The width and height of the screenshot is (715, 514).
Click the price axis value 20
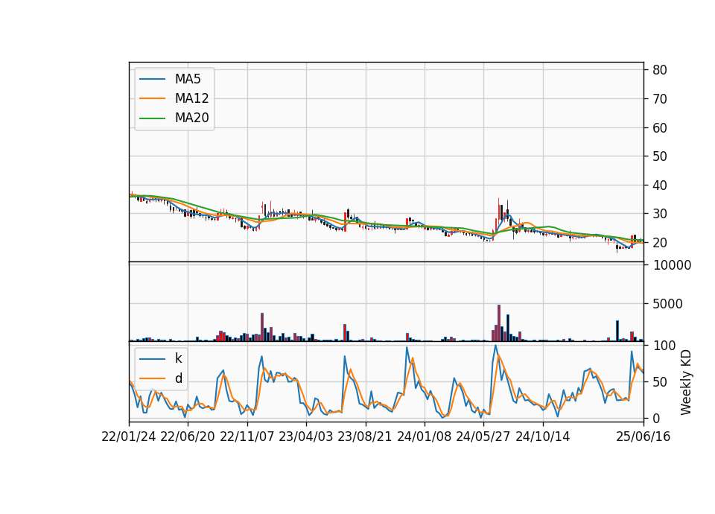(x=660, y=243)
